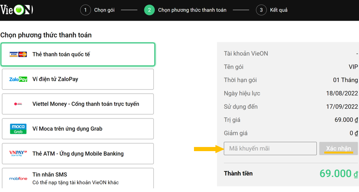This screenshot has width=359, height=192.
Task: Click step 2 green circle
Action: (x=149, y=10)
